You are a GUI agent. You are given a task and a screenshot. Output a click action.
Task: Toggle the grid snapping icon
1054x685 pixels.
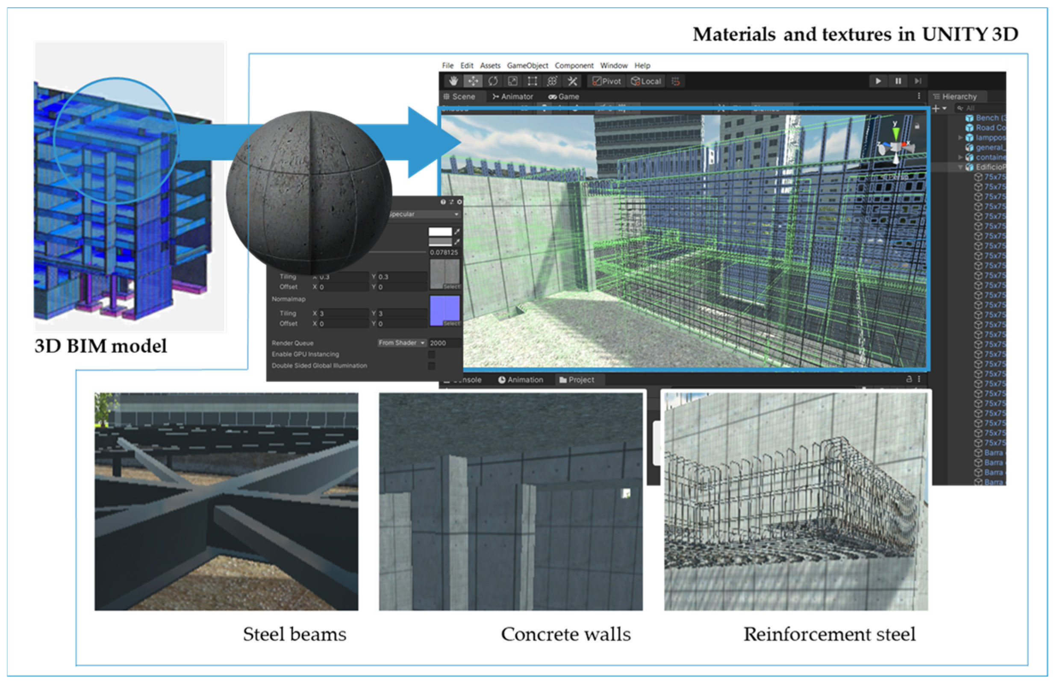coord(676,81)
